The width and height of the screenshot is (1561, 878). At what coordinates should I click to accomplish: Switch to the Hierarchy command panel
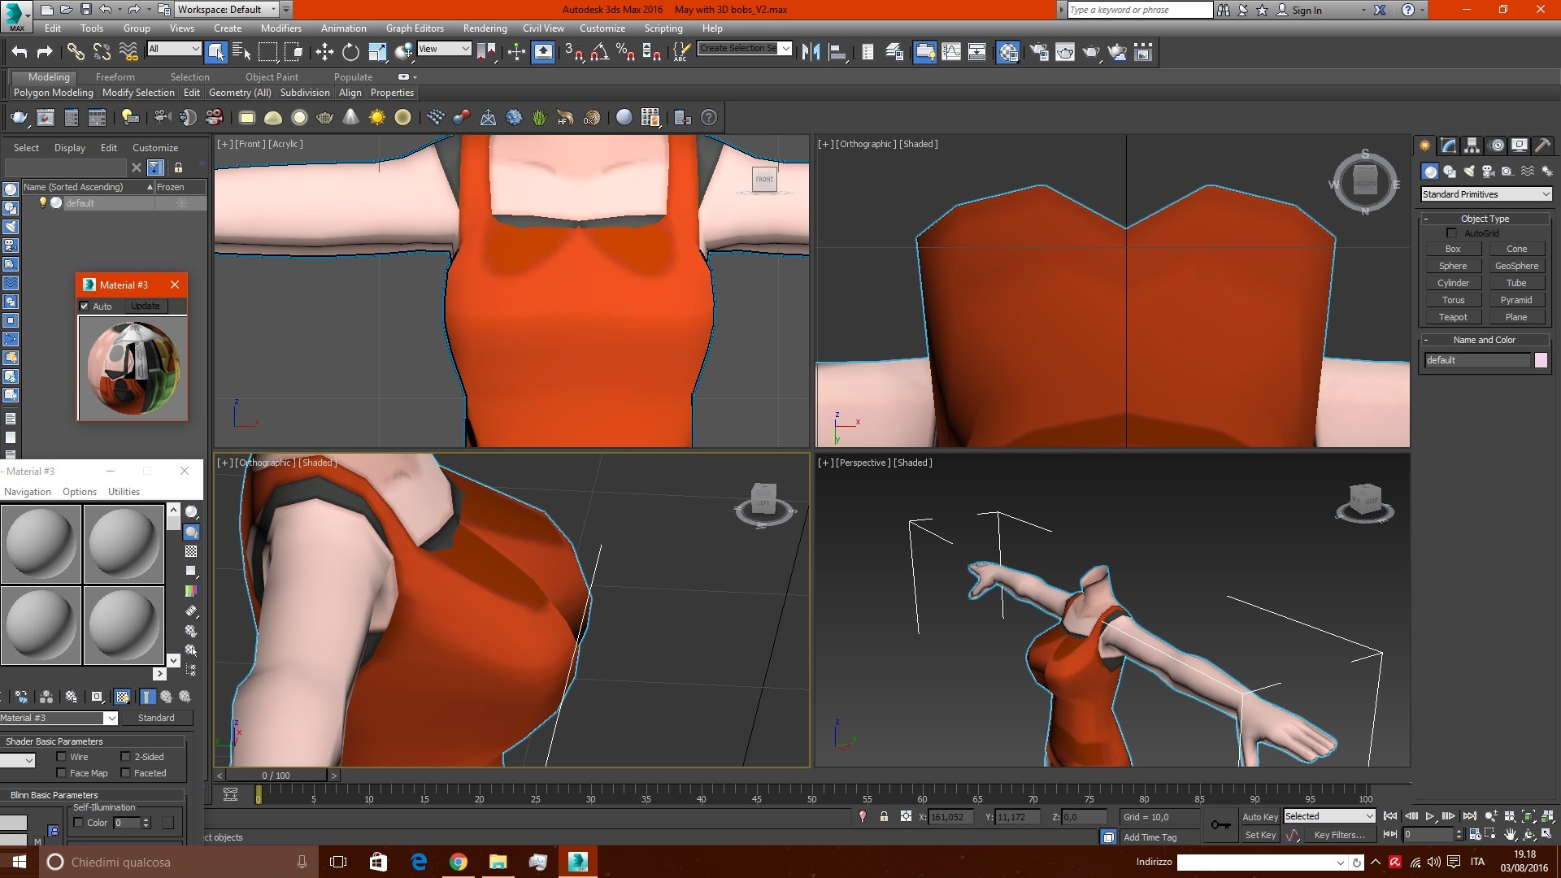click(1472, 146)
